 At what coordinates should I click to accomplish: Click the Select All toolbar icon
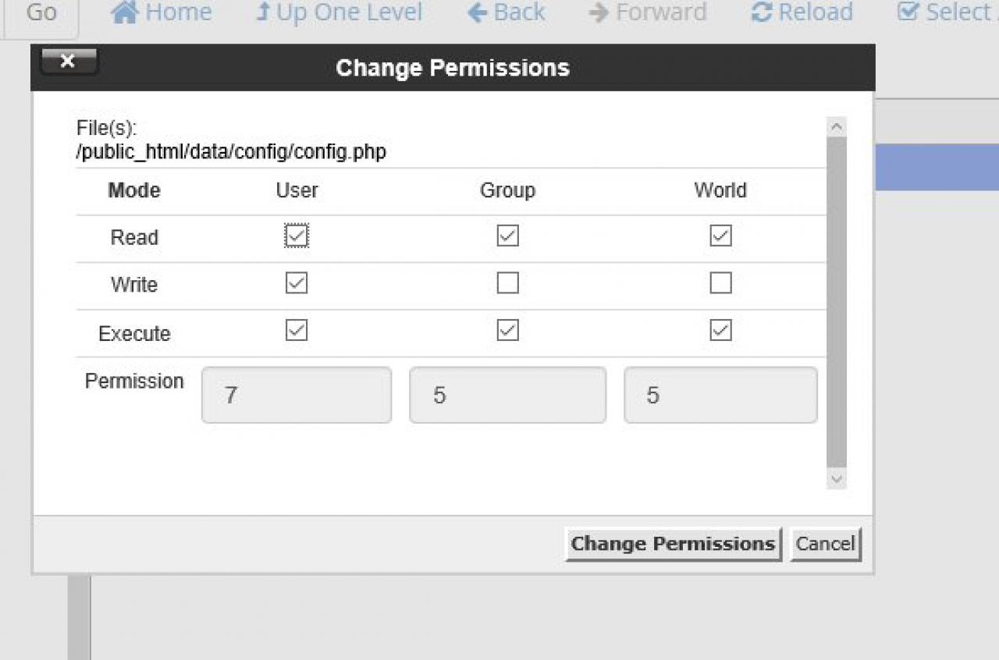coord(908,13)
